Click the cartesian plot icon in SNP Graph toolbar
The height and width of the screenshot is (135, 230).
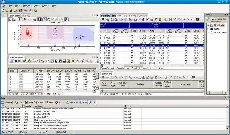(14, 19)
